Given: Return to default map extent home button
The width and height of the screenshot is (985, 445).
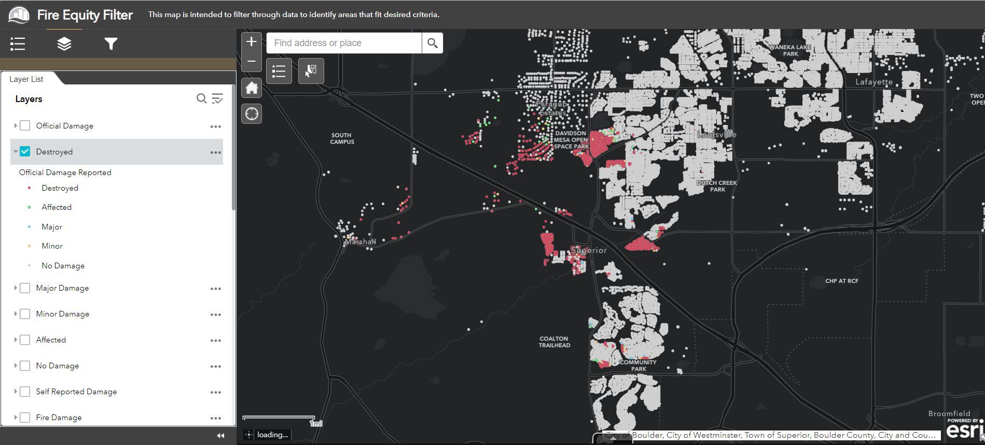Looking at the screenshot, I should 252,88.
